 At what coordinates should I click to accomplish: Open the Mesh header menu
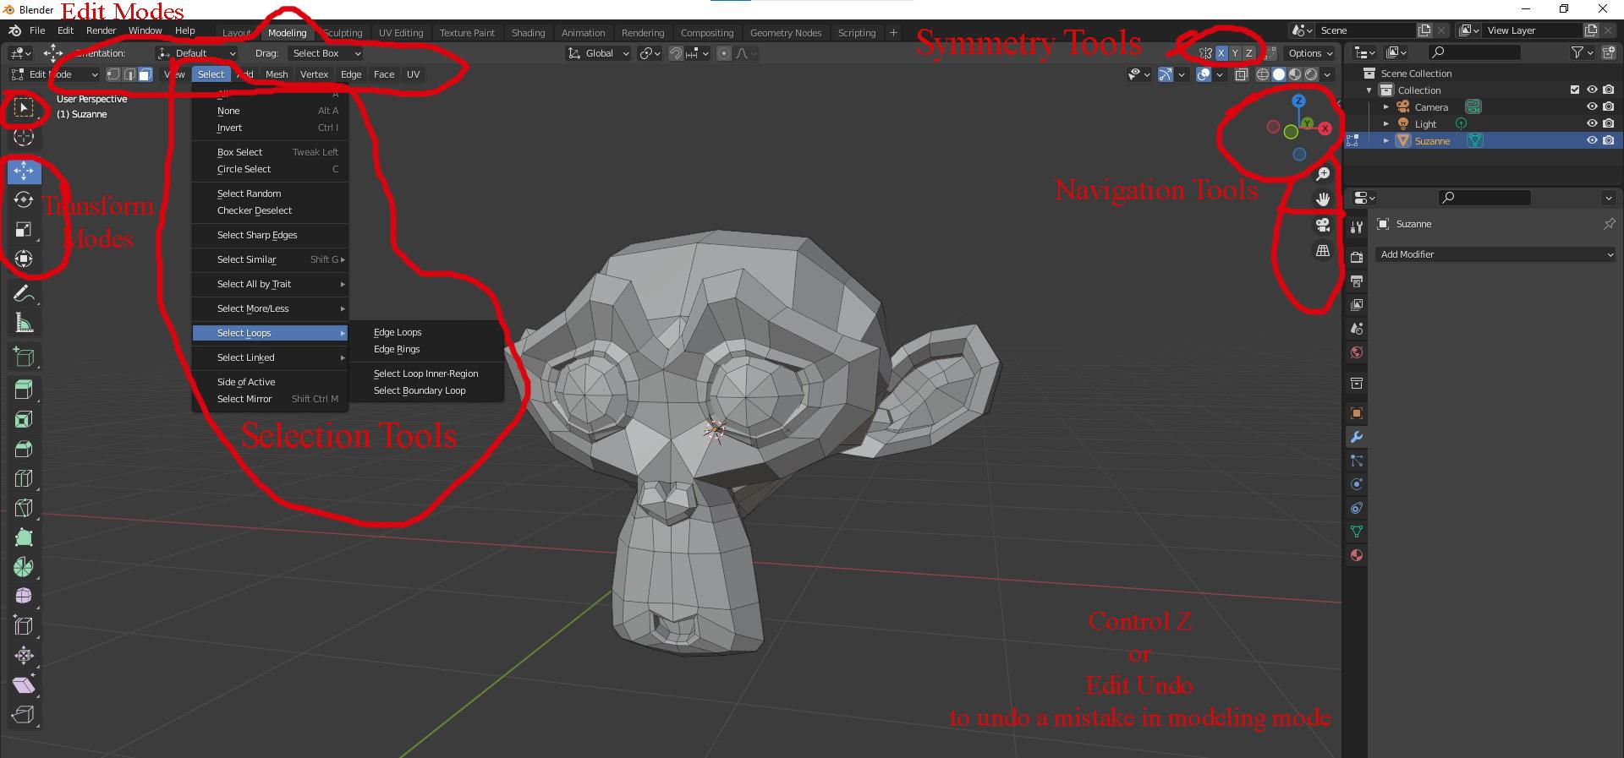tap(277, 74)
